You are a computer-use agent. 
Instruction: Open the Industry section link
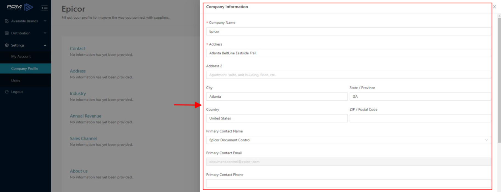[x=78, y=93]
